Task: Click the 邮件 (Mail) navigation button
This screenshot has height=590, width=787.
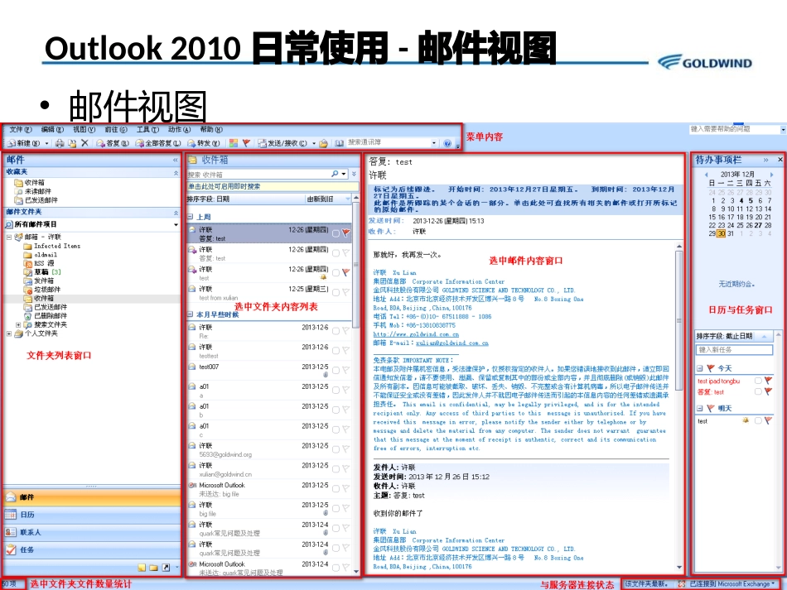Action: (91, 497)
